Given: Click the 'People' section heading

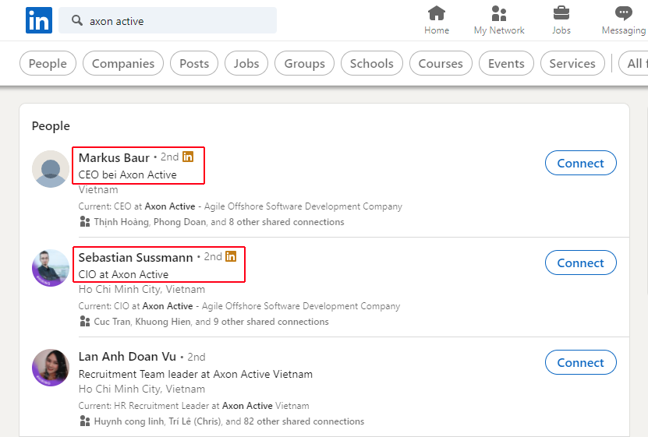Looking at the screenshot, I should click(x=51, y=126).
